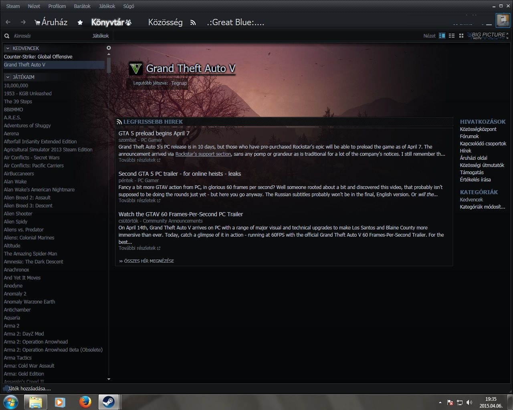The width and height of the screenshot is (513, 410).
Task: Show hidden system tray icons
Action: 440,402
